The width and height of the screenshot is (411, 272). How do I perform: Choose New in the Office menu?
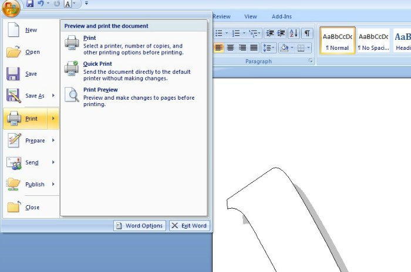(31, 30)
